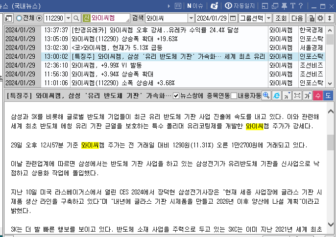Image resolution: width=336 pixels, height=237 pixels.
Task: Click the magnifier stock search icon
Action: pos(76,18)
